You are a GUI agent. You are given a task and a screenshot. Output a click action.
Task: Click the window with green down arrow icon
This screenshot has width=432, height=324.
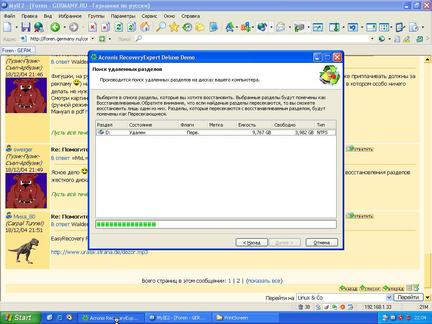335,27
